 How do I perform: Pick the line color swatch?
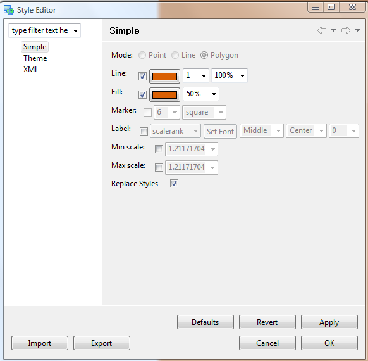[x=165, y=76]
